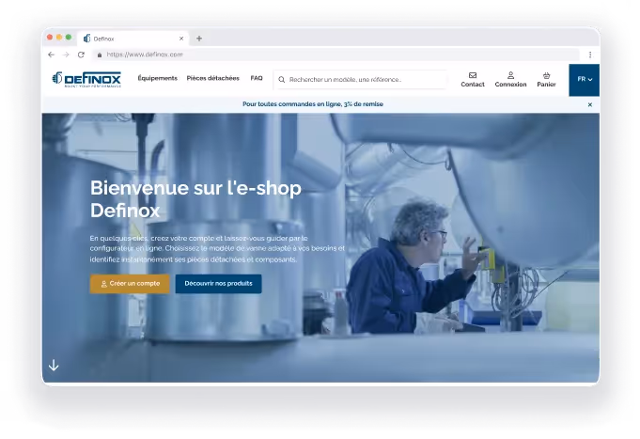The width and height of the screenshot is (640, 439).
Task: Open the FR language dropdown
Action: click(x=584, y=80)
